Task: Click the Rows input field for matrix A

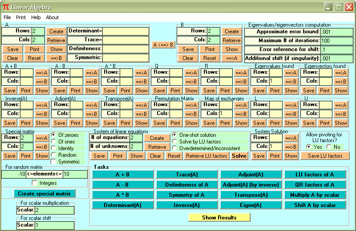Action: tap(38, 31)
